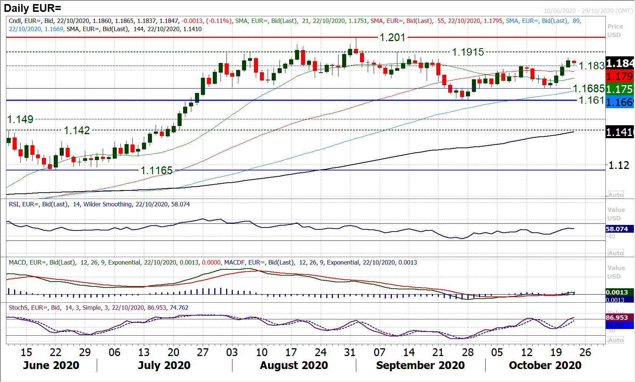Click the RSI value tag 58.074
The image size is (635, 382).
tap(619, 229)
